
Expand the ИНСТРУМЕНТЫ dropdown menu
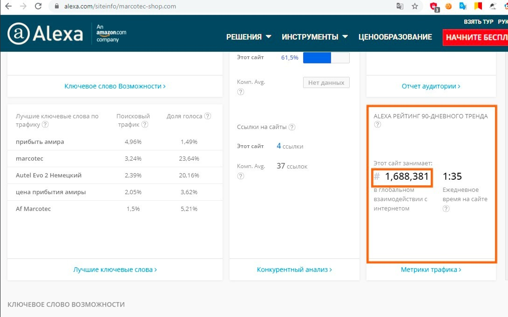[315, 37]
